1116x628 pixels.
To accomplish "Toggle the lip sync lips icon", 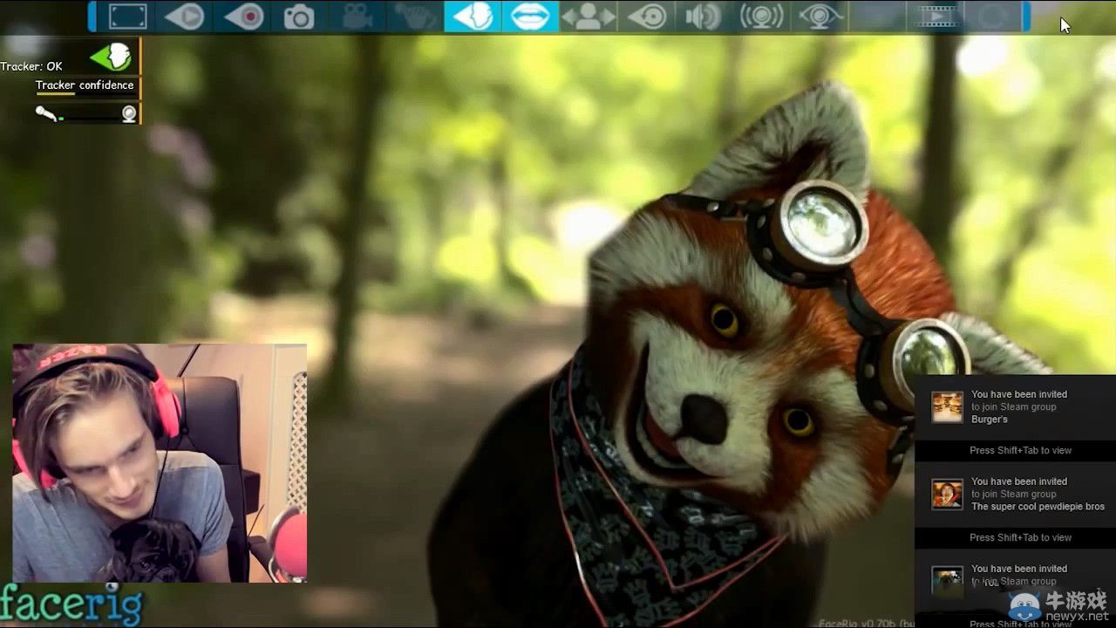I will click(x=530, y=17).
